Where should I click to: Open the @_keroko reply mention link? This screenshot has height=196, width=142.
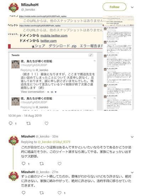pos(45,142)
